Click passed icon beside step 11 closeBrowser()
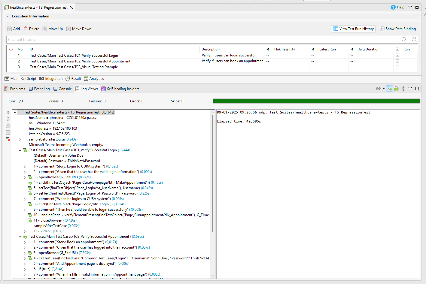Viewport: 426px width, 284px height. click(30, 220)
